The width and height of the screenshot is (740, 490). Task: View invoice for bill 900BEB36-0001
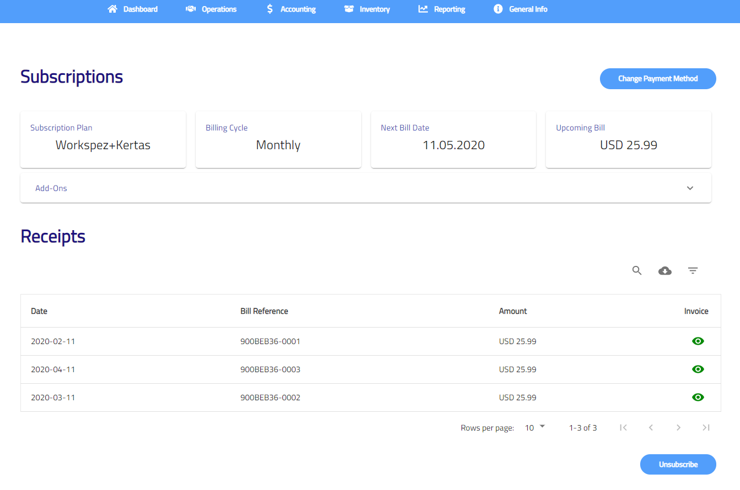click(x=698, y=341)
